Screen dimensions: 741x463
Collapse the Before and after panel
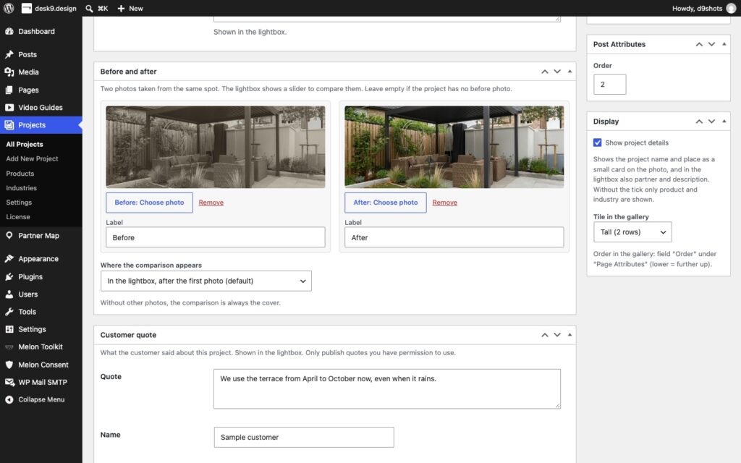(x=569, y=72)
